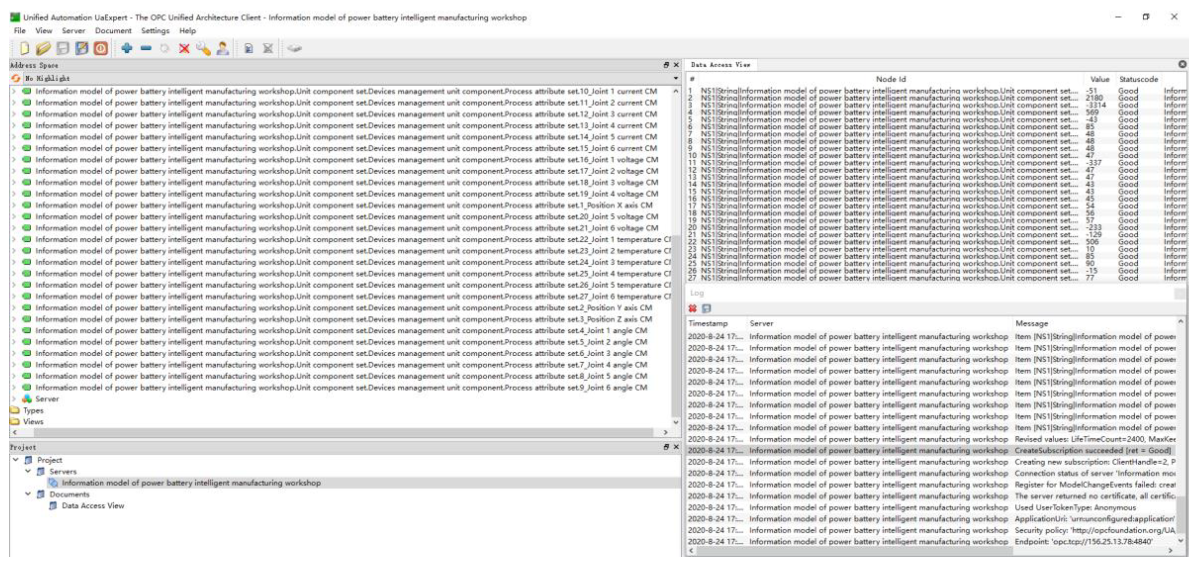Screen dimensions: 1195x569
Task: Click the red power Exit icon
Action: pyautogui.click(x=101, y=48)
